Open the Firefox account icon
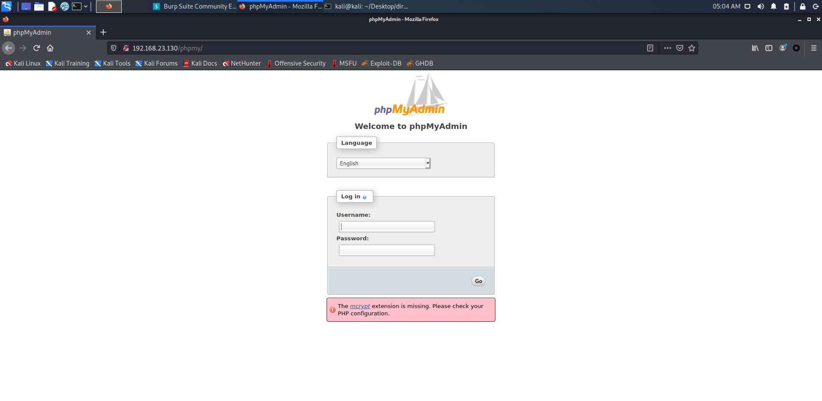Image resolution: width=822 pixels, height=401 pixels. pos(783,48)
